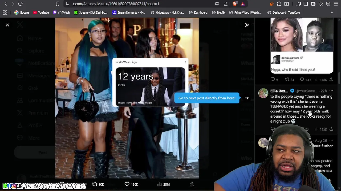Image resolution: width=341 pixels, height=191 pixels.
Task: Open Google bookmark
Action: (x=22, y=12)
